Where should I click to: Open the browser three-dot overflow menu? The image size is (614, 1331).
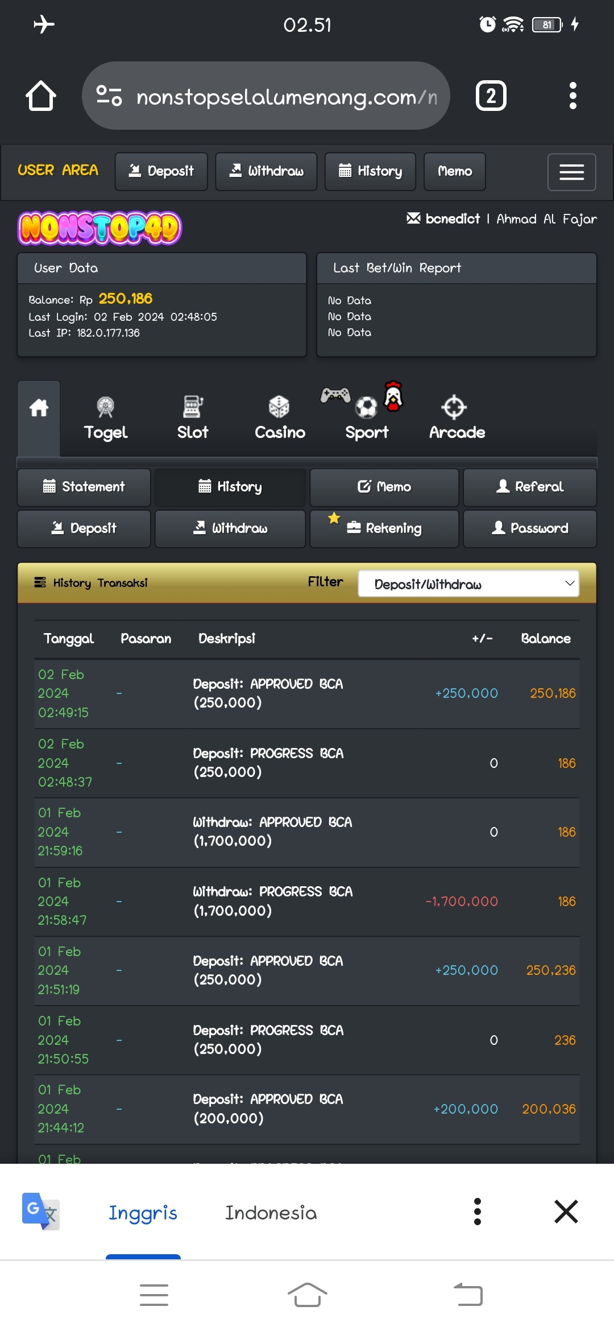point(572,96)
